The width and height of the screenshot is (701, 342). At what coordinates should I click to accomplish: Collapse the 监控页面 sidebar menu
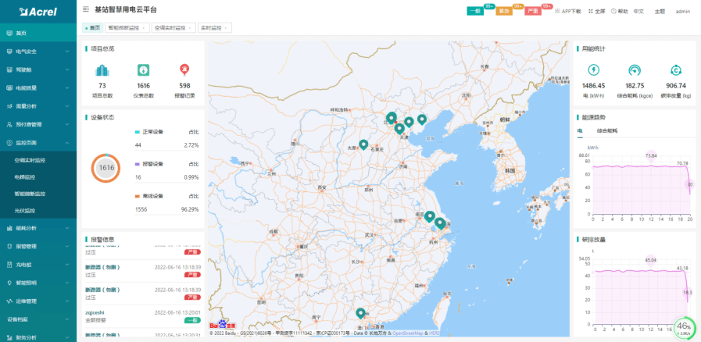pos(38,142)
